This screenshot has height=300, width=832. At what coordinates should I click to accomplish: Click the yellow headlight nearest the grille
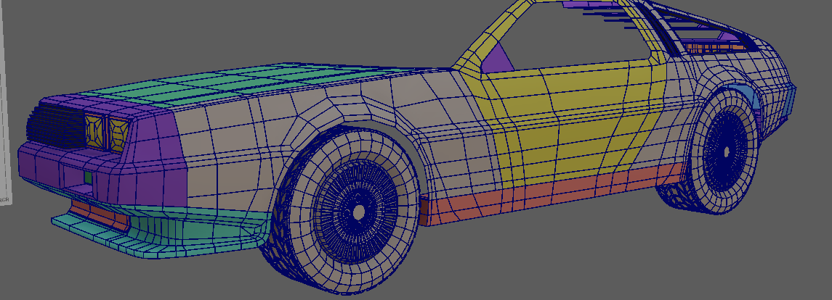95,130
